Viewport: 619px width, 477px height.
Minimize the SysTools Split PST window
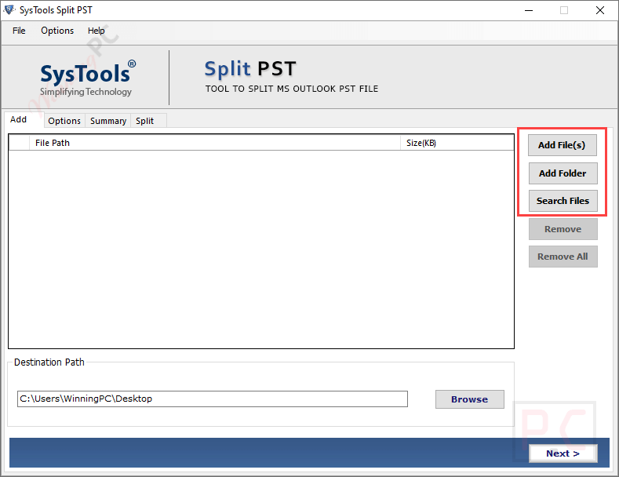[x=529, y=10]
